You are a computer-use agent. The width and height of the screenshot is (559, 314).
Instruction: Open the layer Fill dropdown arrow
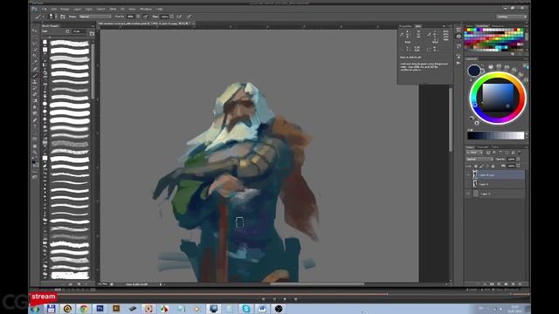(518, 166)
